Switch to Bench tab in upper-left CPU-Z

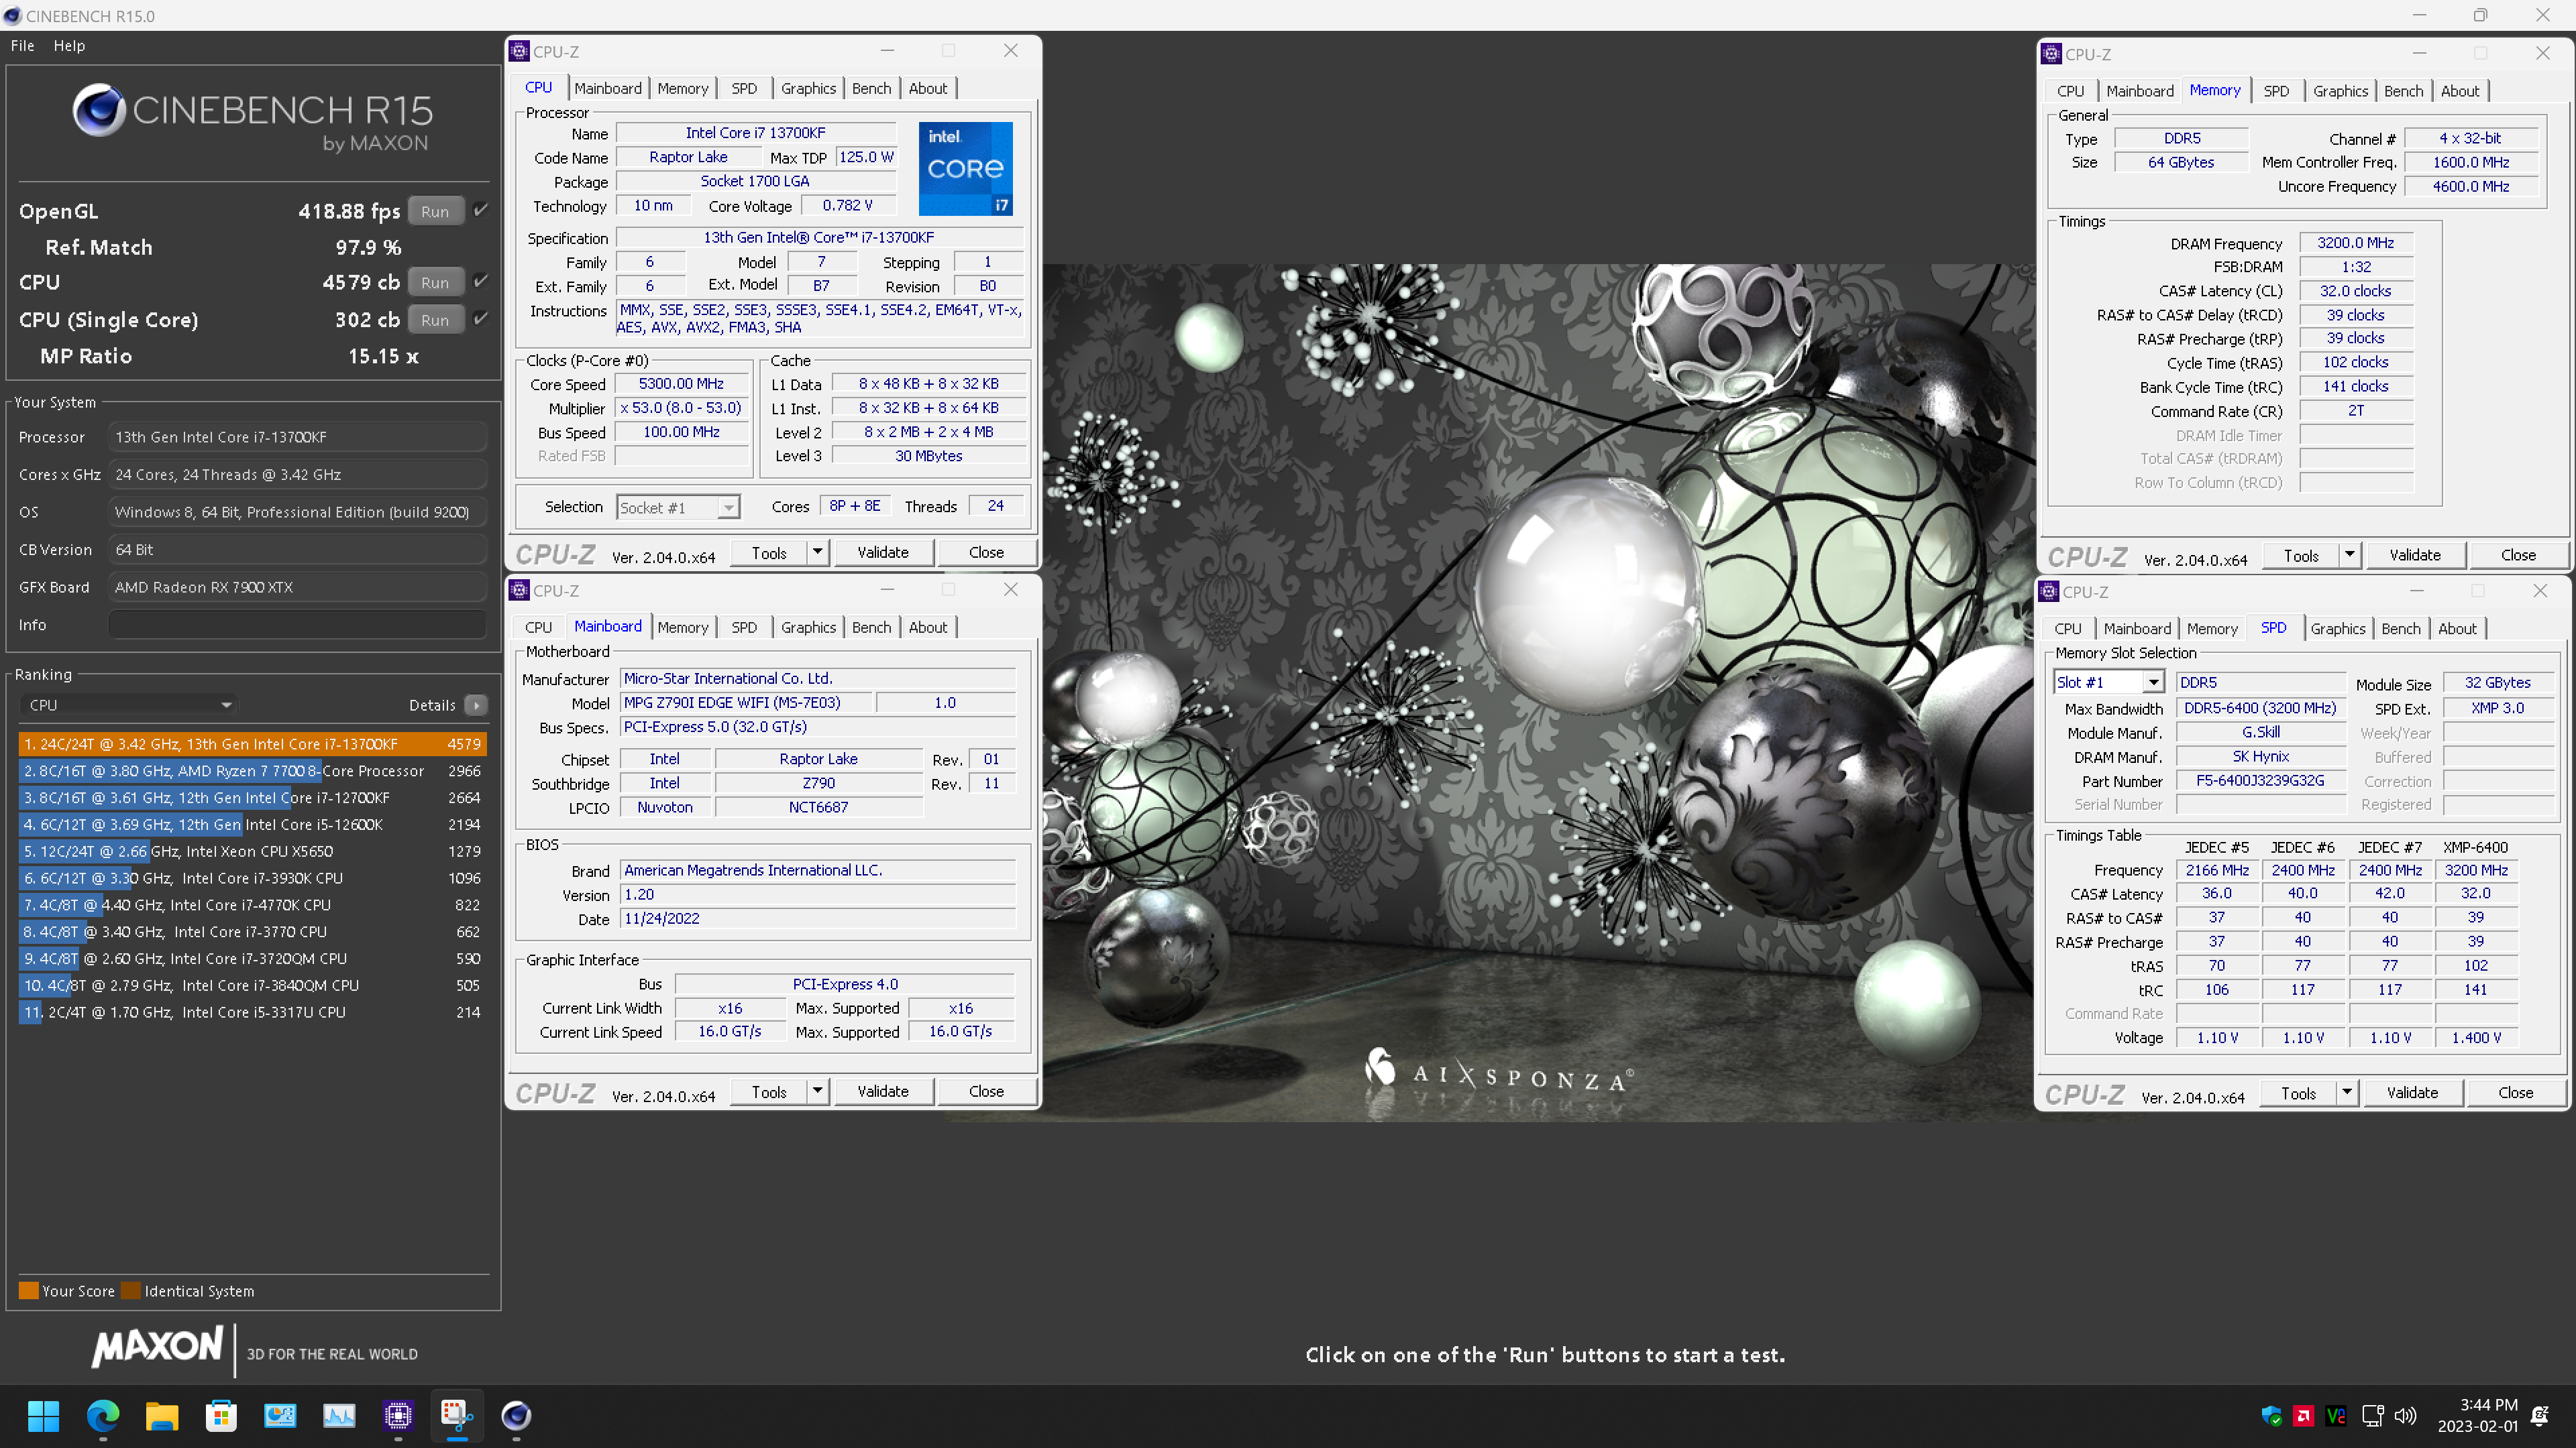[x=871, y=88]
